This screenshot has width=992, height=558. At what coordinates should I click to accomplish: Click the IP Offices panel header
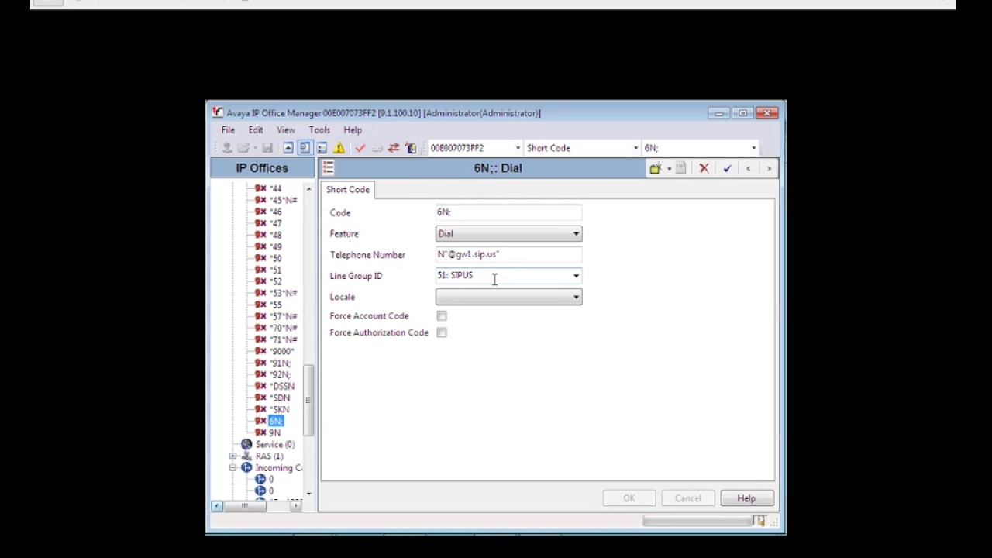[262, 168]
